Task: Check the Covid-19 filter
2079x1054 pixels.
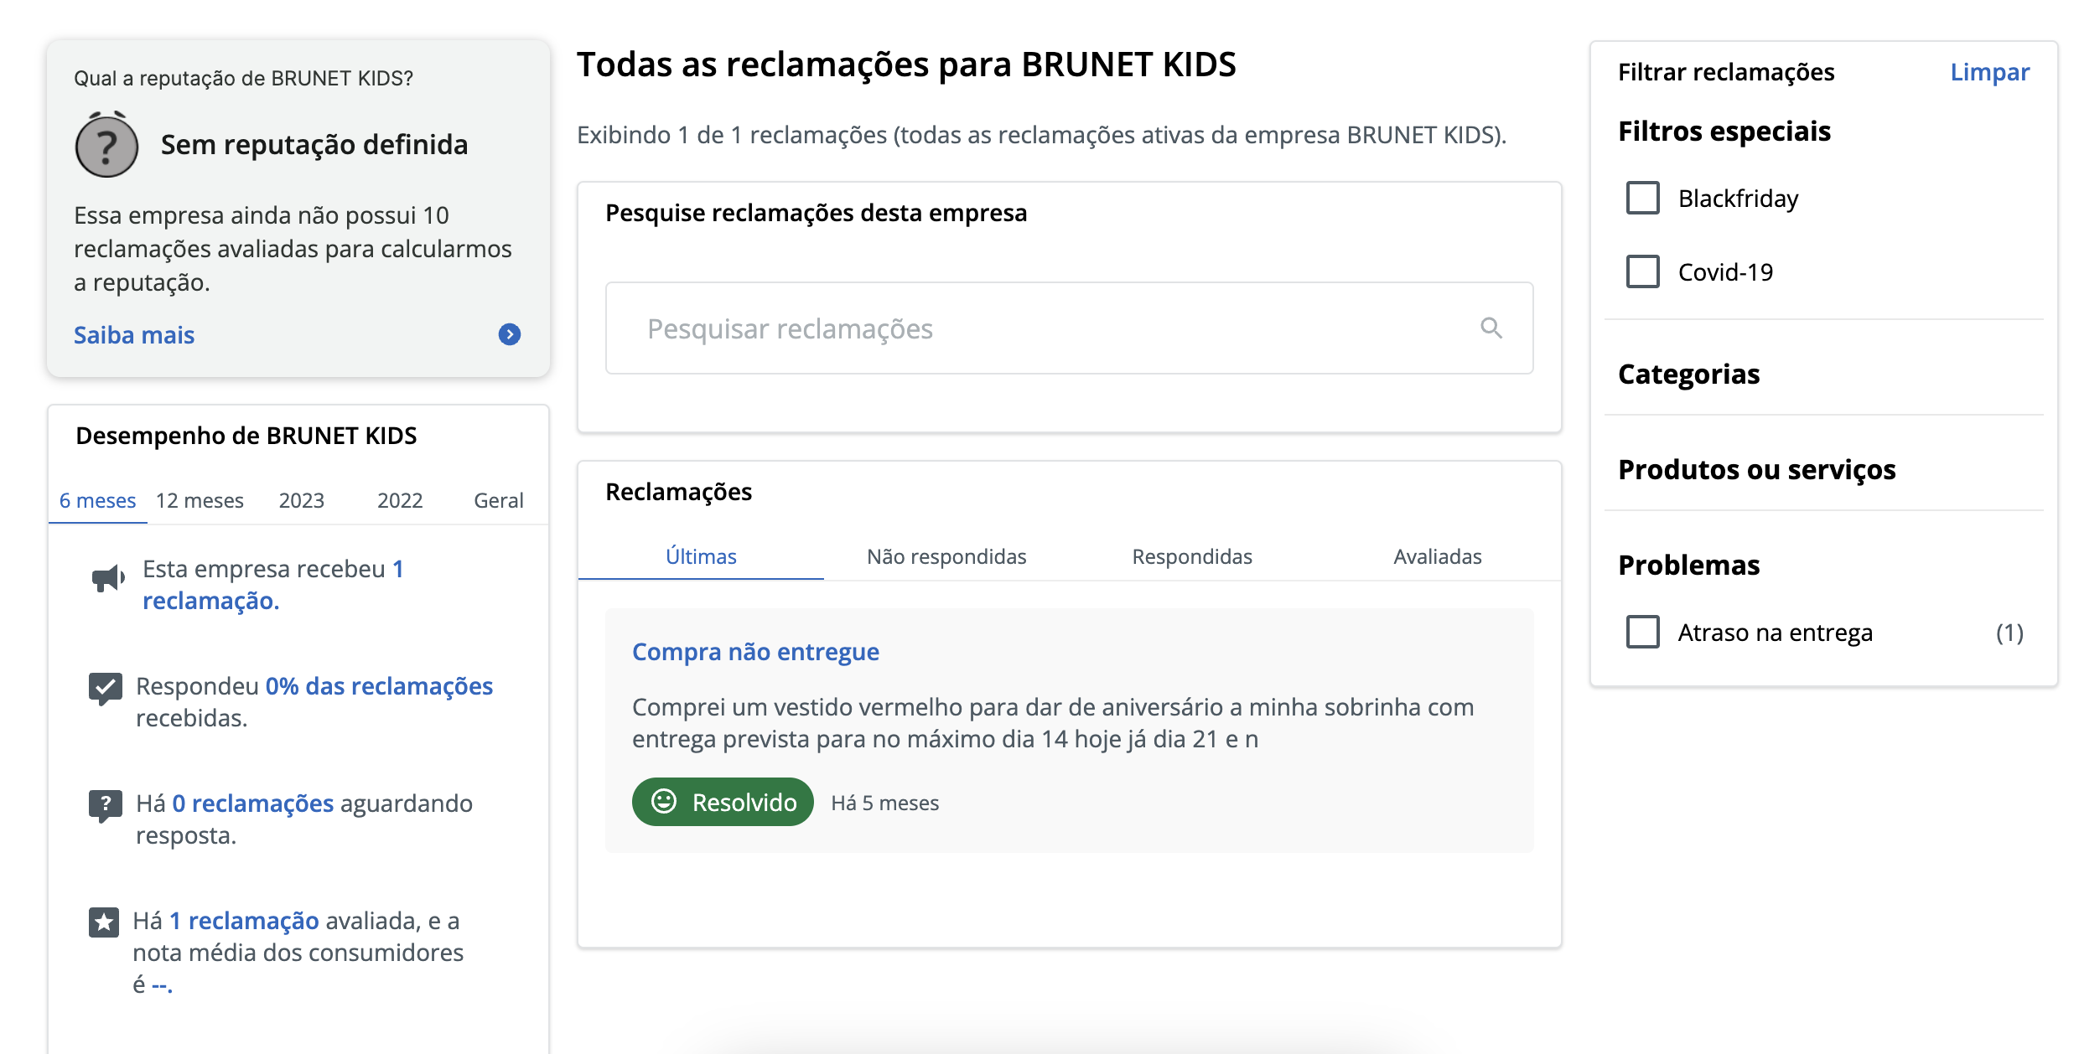Action: pos(1643,271)
